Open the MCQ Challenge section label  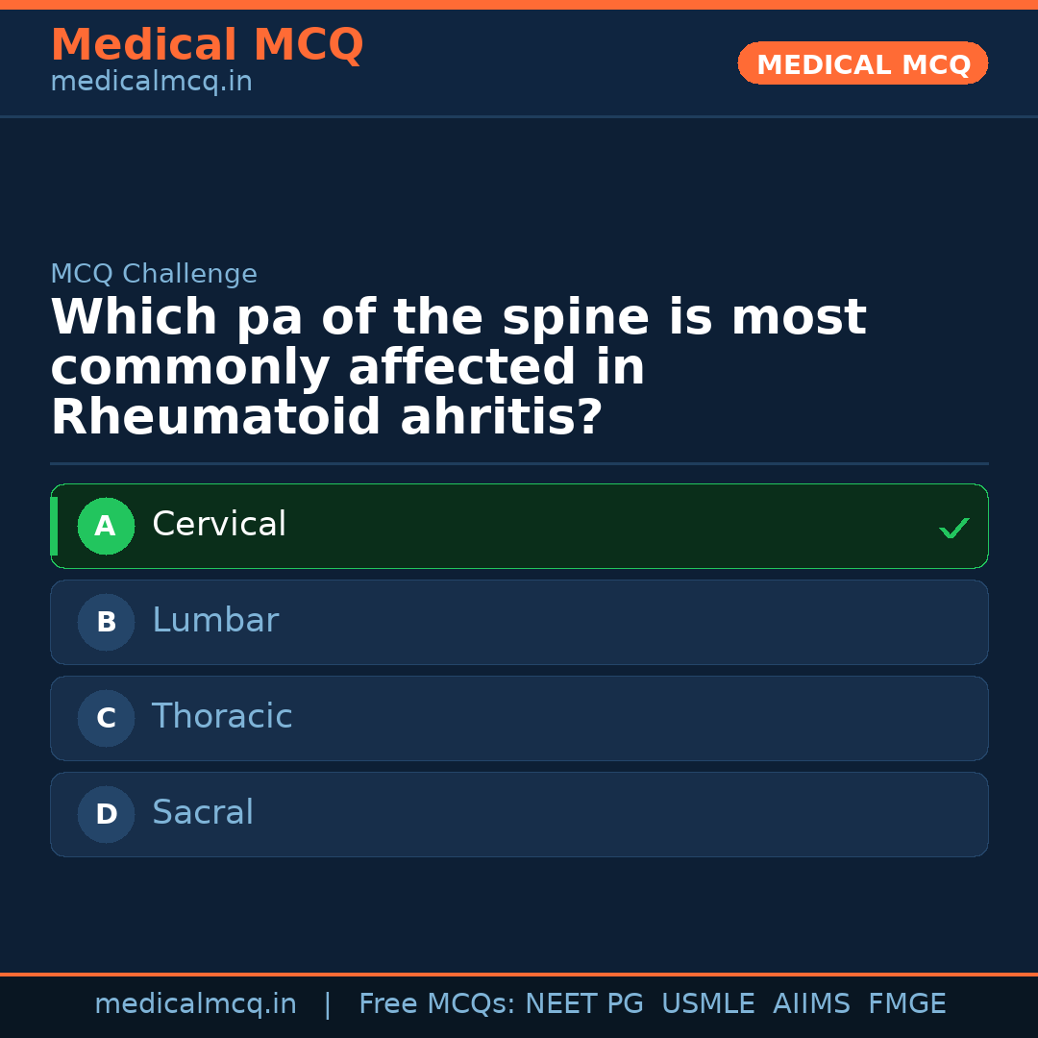[154, 274]
